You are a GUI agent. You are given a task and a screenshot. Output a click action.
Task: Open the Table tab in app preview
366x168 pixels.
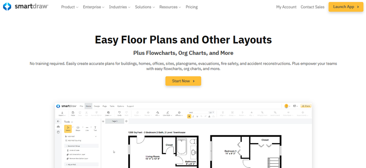pos(112,106)
